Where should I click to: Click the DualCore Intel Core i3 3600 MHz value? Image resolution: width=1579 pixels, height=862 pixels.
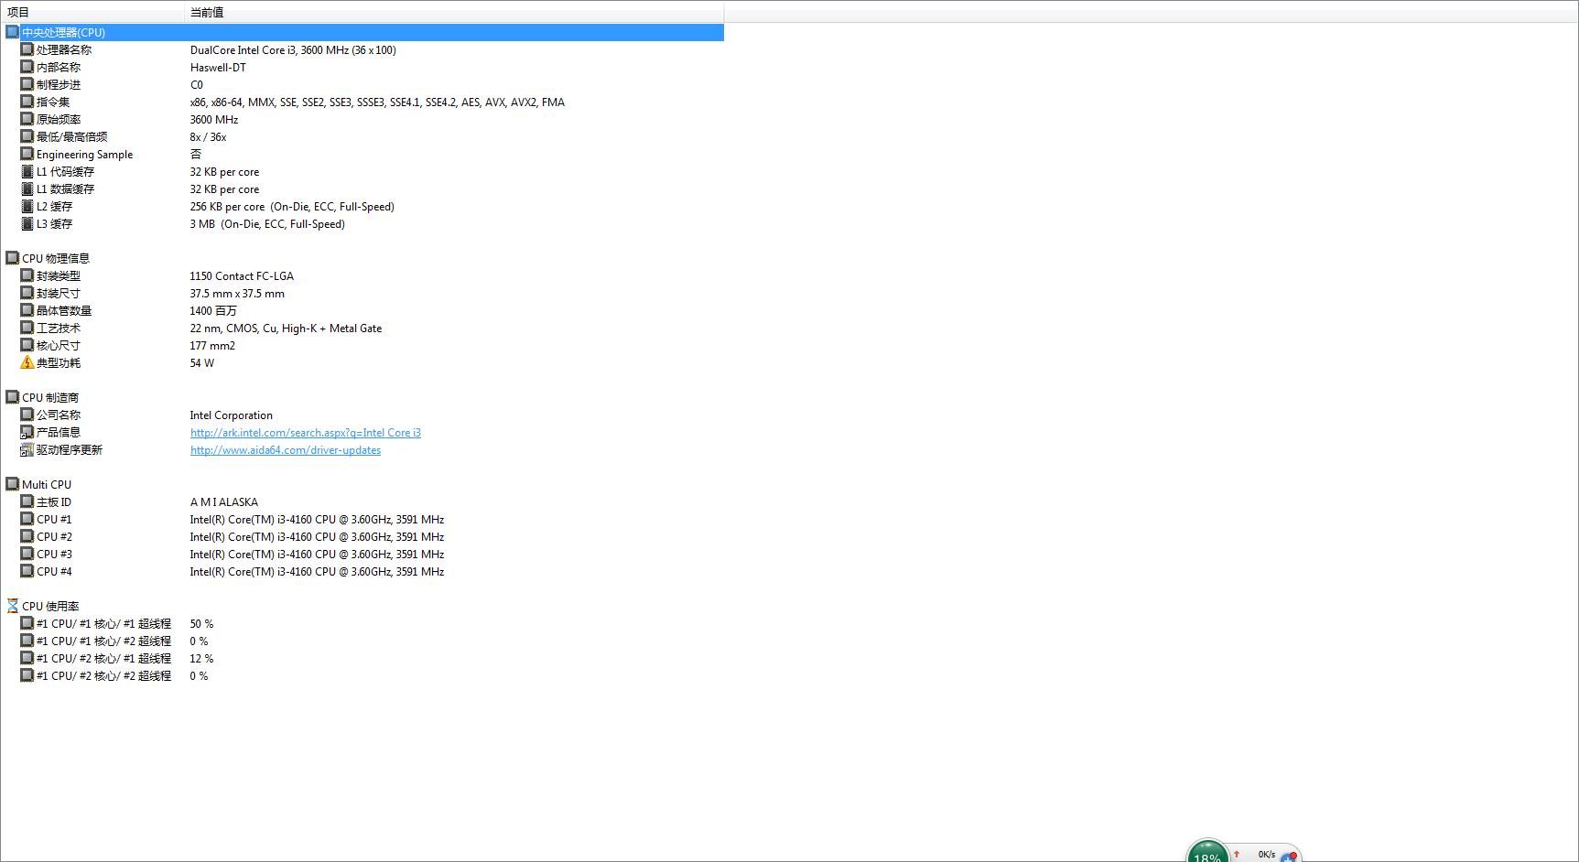pos(293,50)
